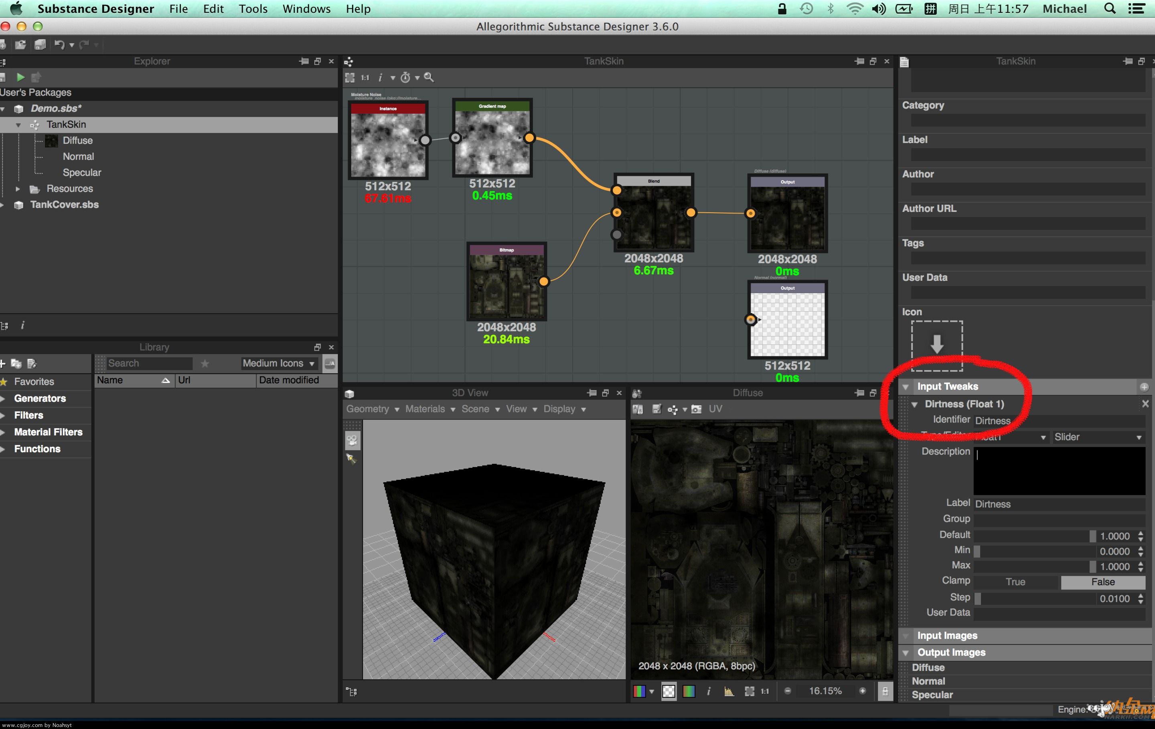The width and height of the screenshot is (1155, 729).
Task: Zoom out the Diffuse 2D view
Action: pyautogui.click(x=788, y=691)
